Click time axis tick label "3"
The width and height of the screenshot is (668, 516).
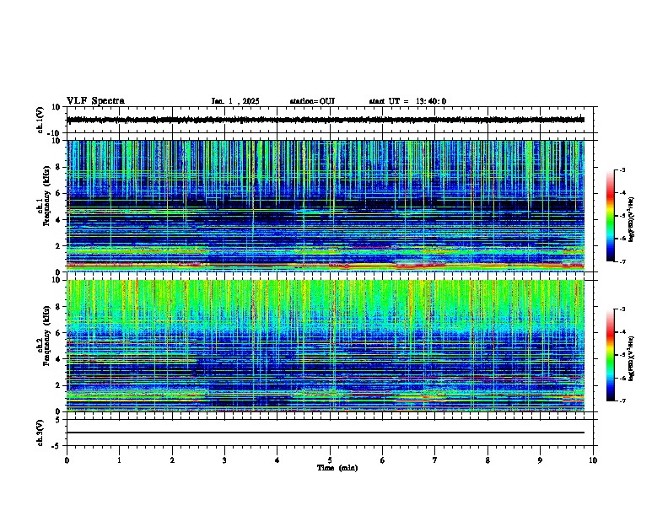click(224, 460)
